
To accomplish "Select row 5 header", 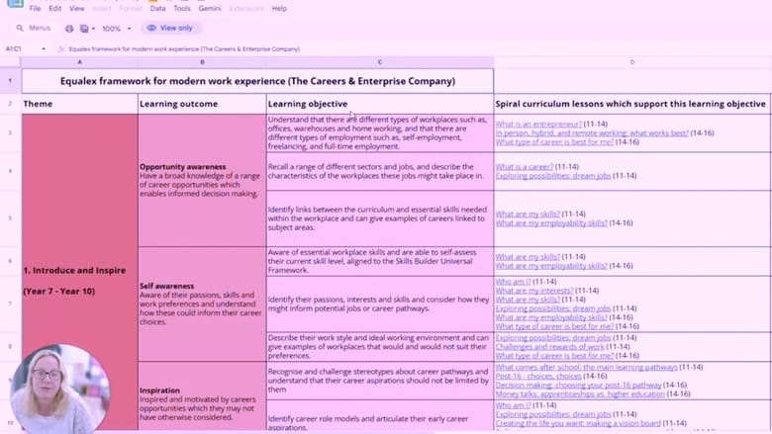I will coord(10,218).
